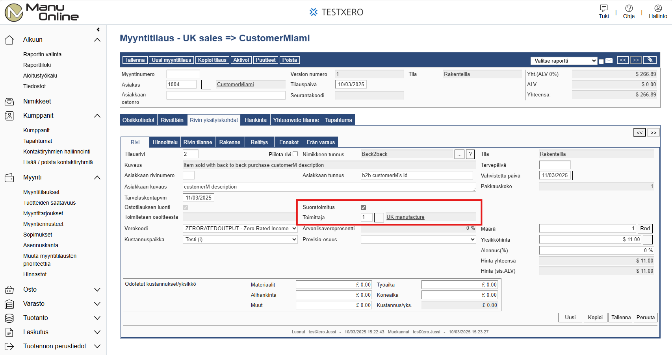This screenshot has width=672, height=355.
Task: Switch to the Otsikkotiedot tab
Action: pyautogui.click(x=138, y=120)
